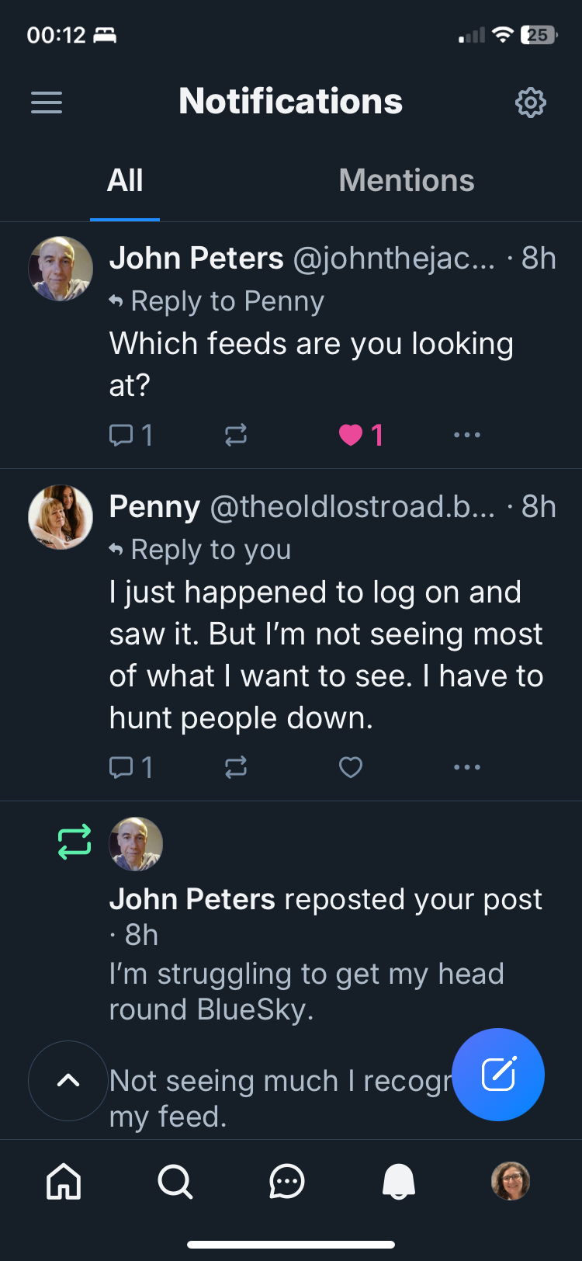Repost Penny's reply

click(236, 767)
